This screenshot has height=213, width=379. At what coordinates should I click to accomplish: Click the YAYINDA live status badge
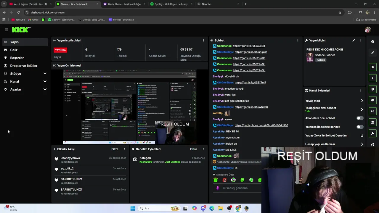coord(60,50)
